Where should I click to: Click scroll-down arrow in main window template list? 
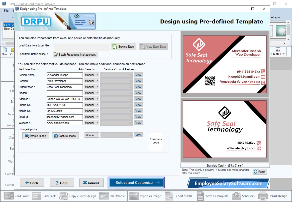(288, 39)
